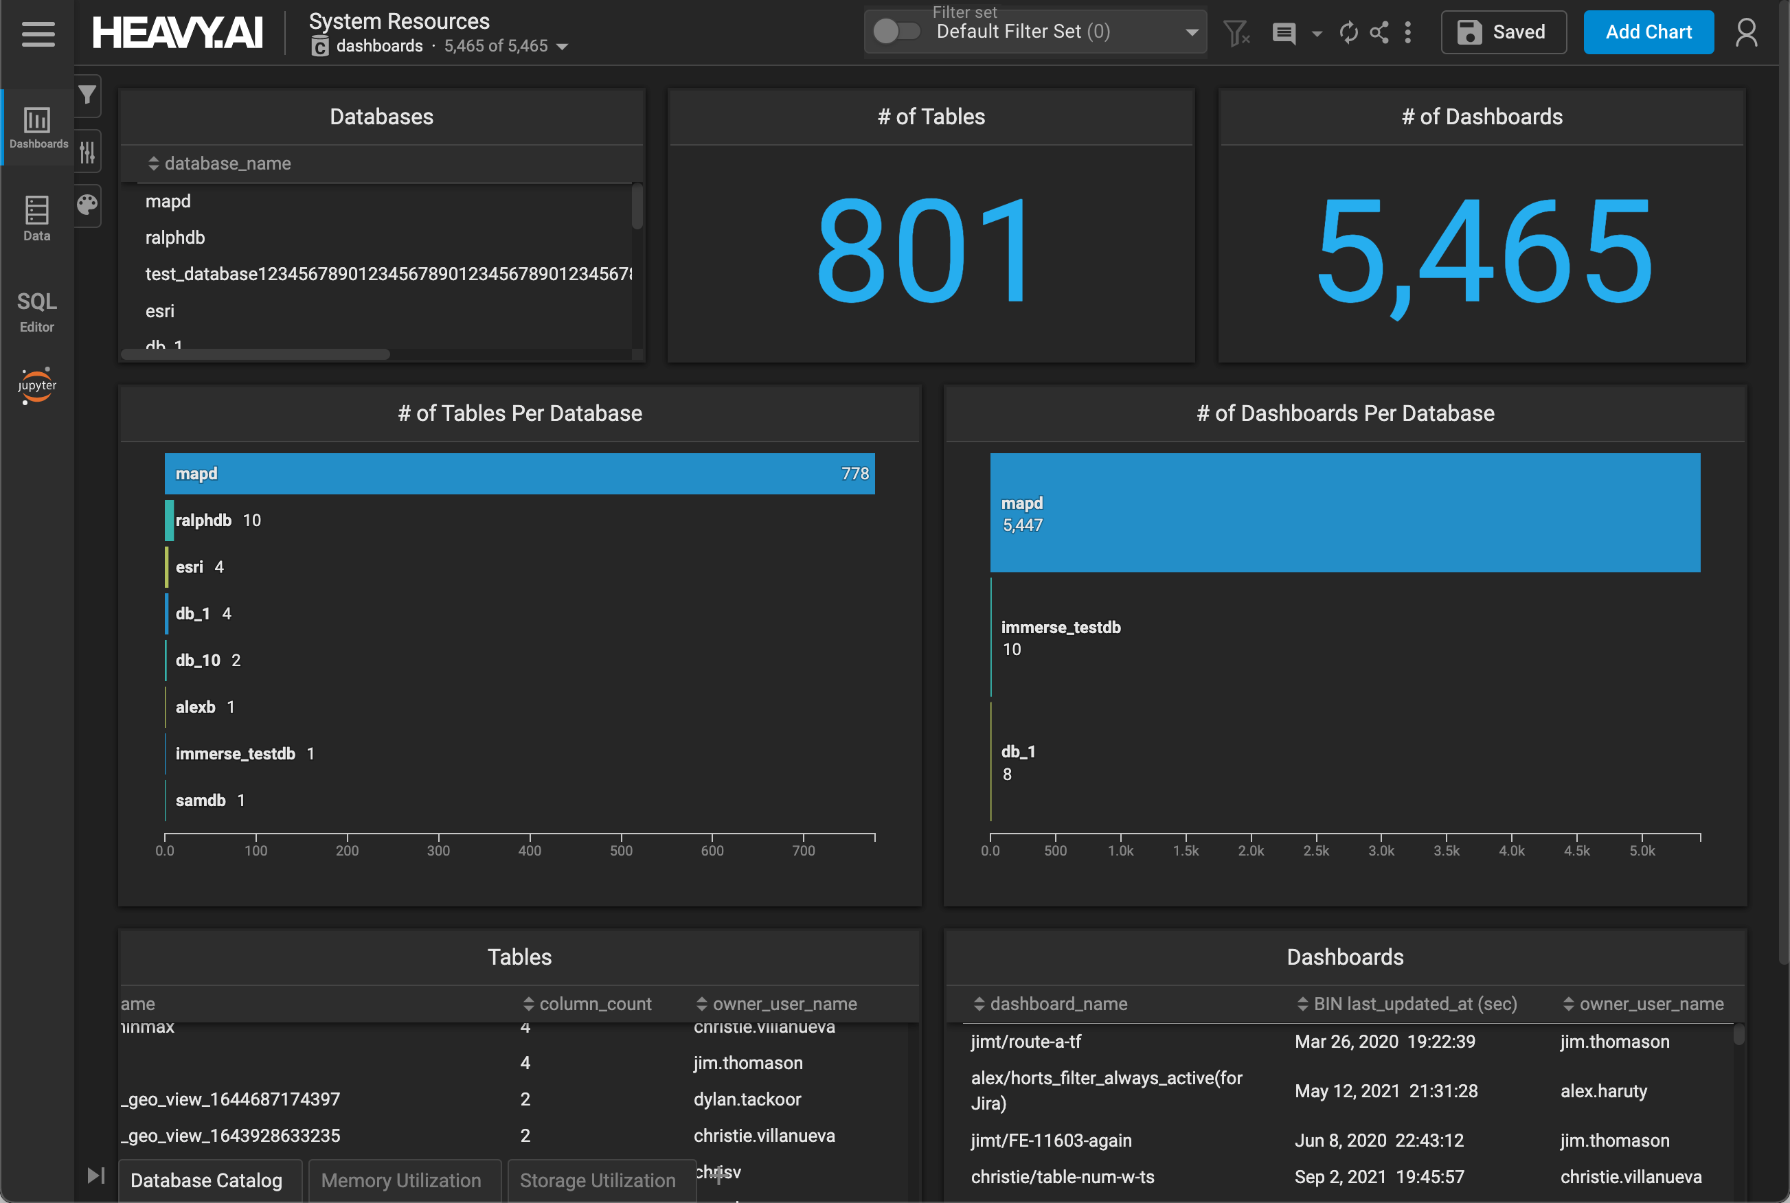Click the clear all filters icon
Screen dimensions: 1790x1203
tap(1236, 33)
